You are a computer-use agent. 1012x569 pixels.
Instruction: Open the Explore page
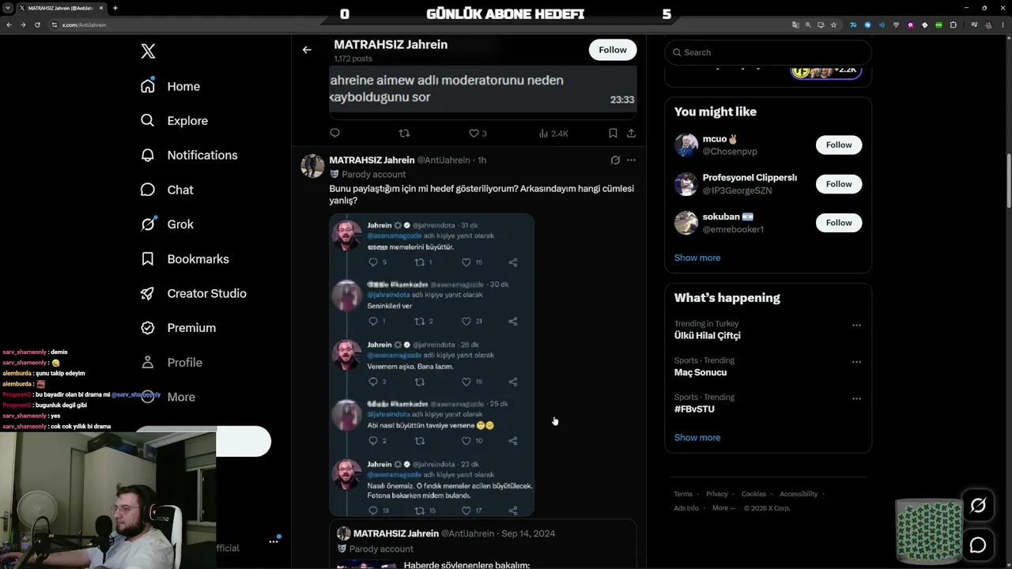pyautogui.click(x=174, y=121)
